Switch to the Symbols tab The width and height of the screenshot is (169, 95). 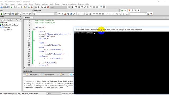click(10, 20)
